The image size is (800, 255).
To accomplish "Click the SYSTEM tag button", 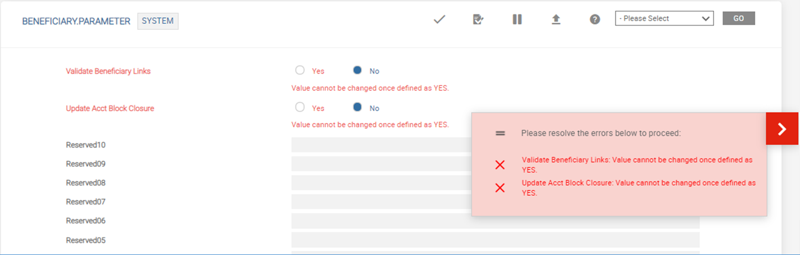I will pos(158,21).
